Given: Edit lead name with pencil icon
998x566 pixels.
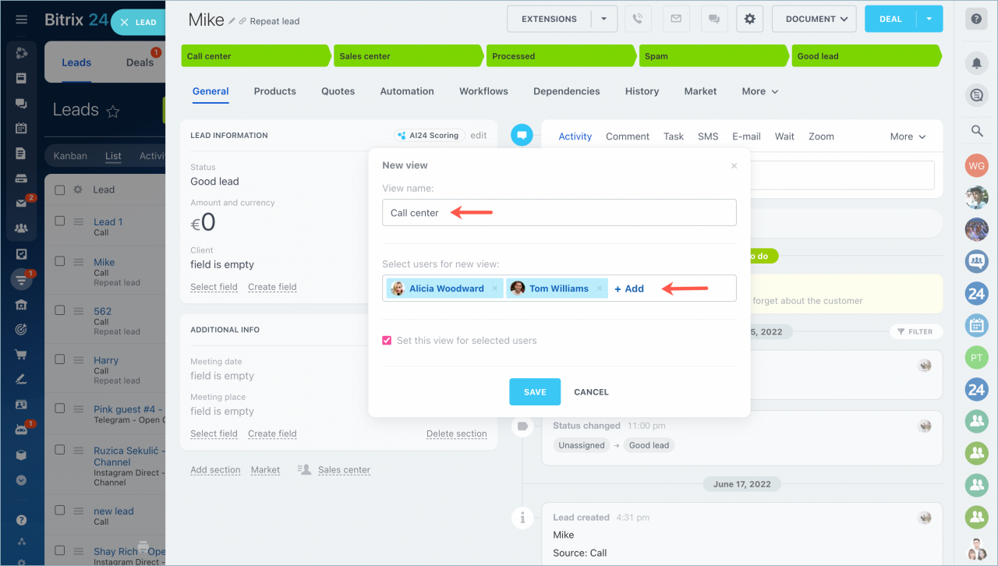Looking at the screenshot, I should pyautogui.click(x=232, y=20).
